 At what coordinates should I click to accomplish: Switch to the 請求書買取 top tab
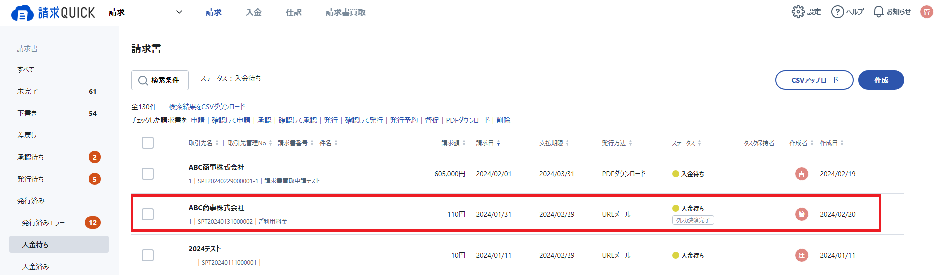(x=346, y=12)
